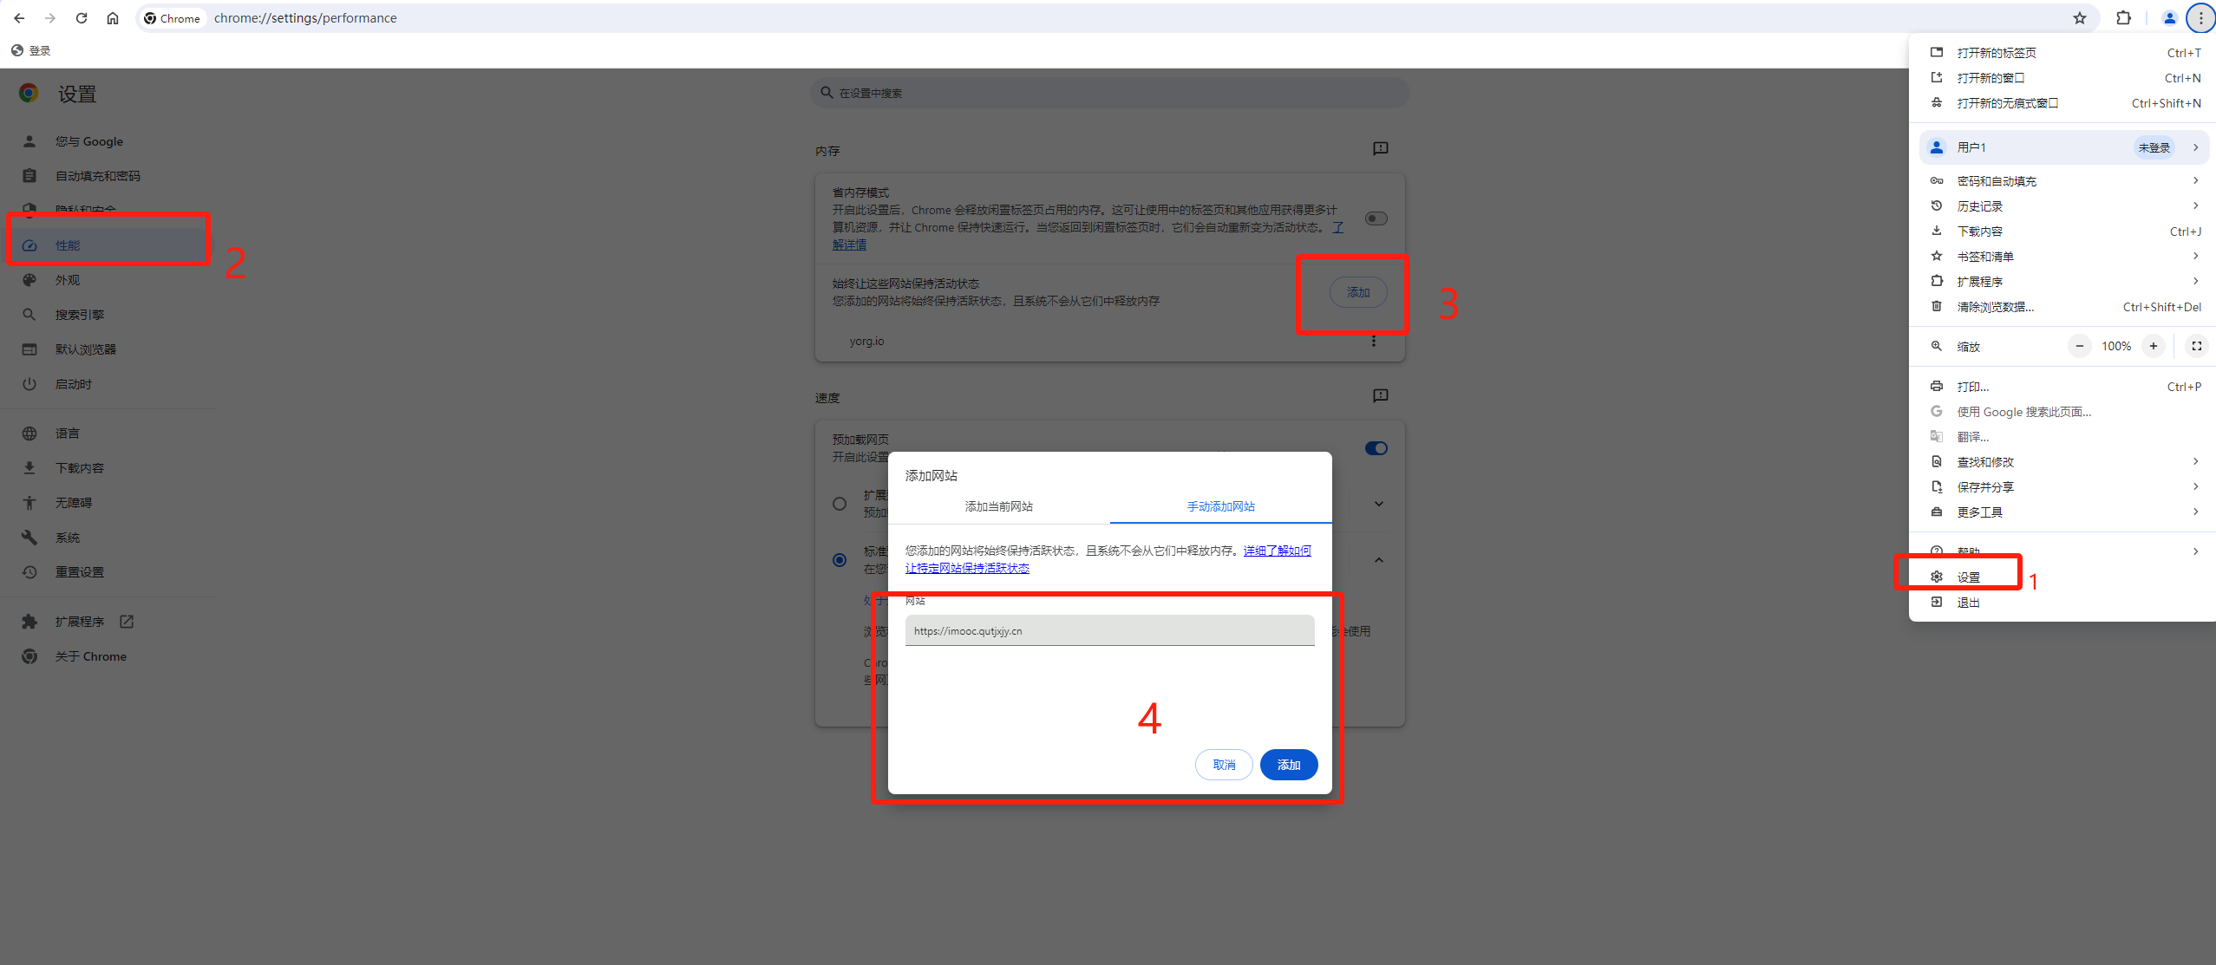
Task: Switch to the 添加当前网站 tab
Action: pos(998,506)
